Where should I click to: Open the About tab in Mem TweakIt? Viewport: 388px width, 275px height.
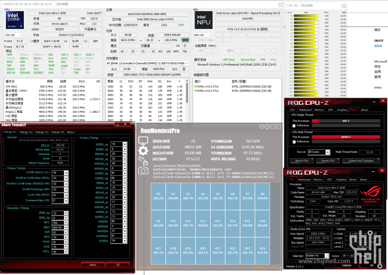(71, 132)
